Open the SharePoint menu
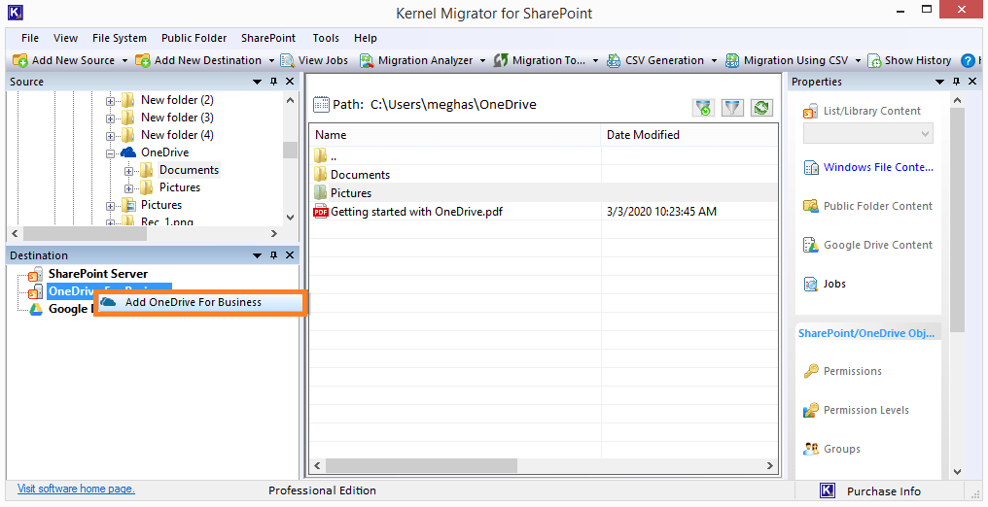The image size is (988, 507). pos(268,38)
